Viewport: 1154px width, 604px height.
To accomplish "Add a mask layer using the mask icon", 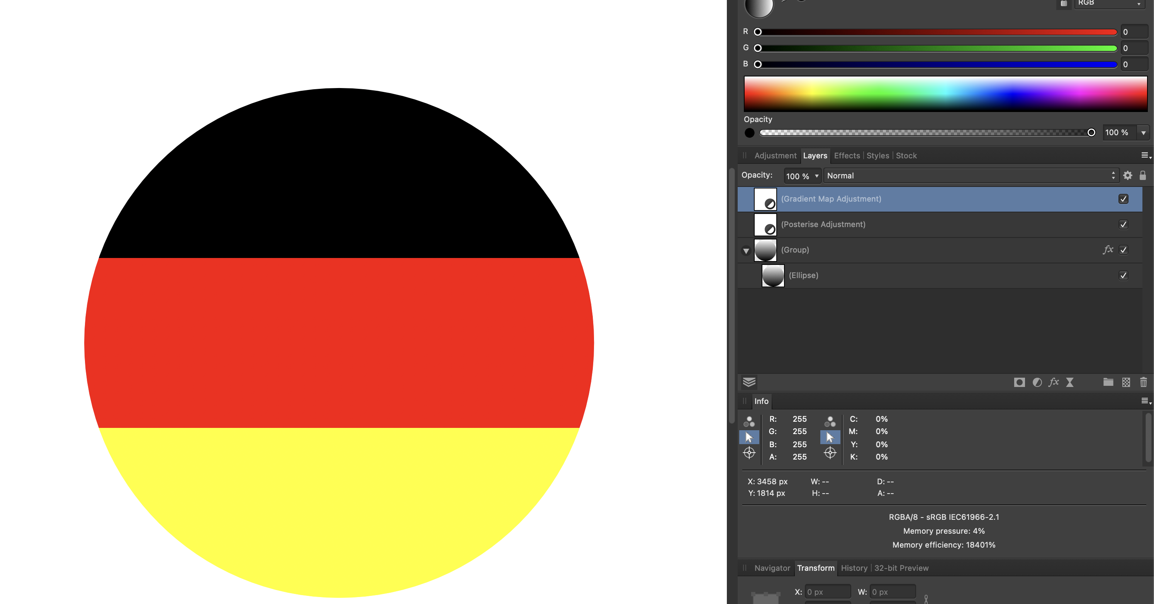I will (x=1019, y=382).
